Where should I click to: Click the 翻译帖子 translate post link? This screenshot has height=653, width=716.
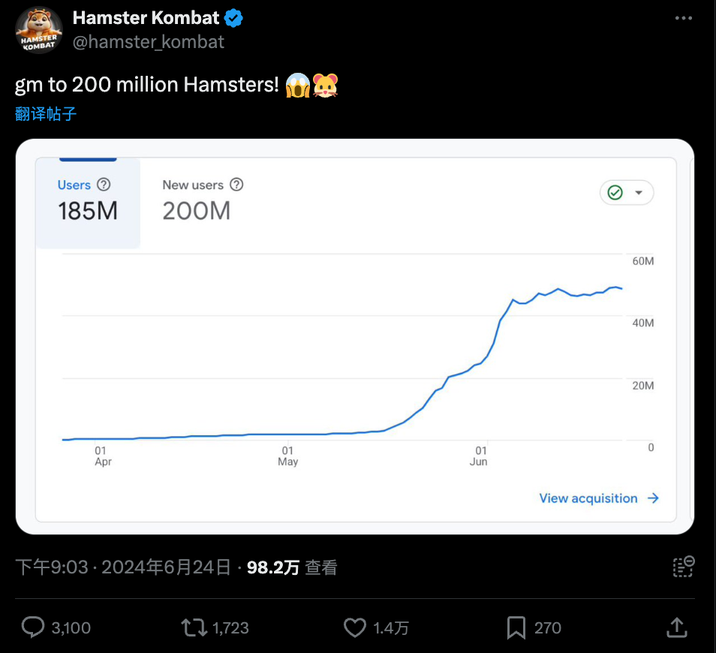tap(46, 113)
